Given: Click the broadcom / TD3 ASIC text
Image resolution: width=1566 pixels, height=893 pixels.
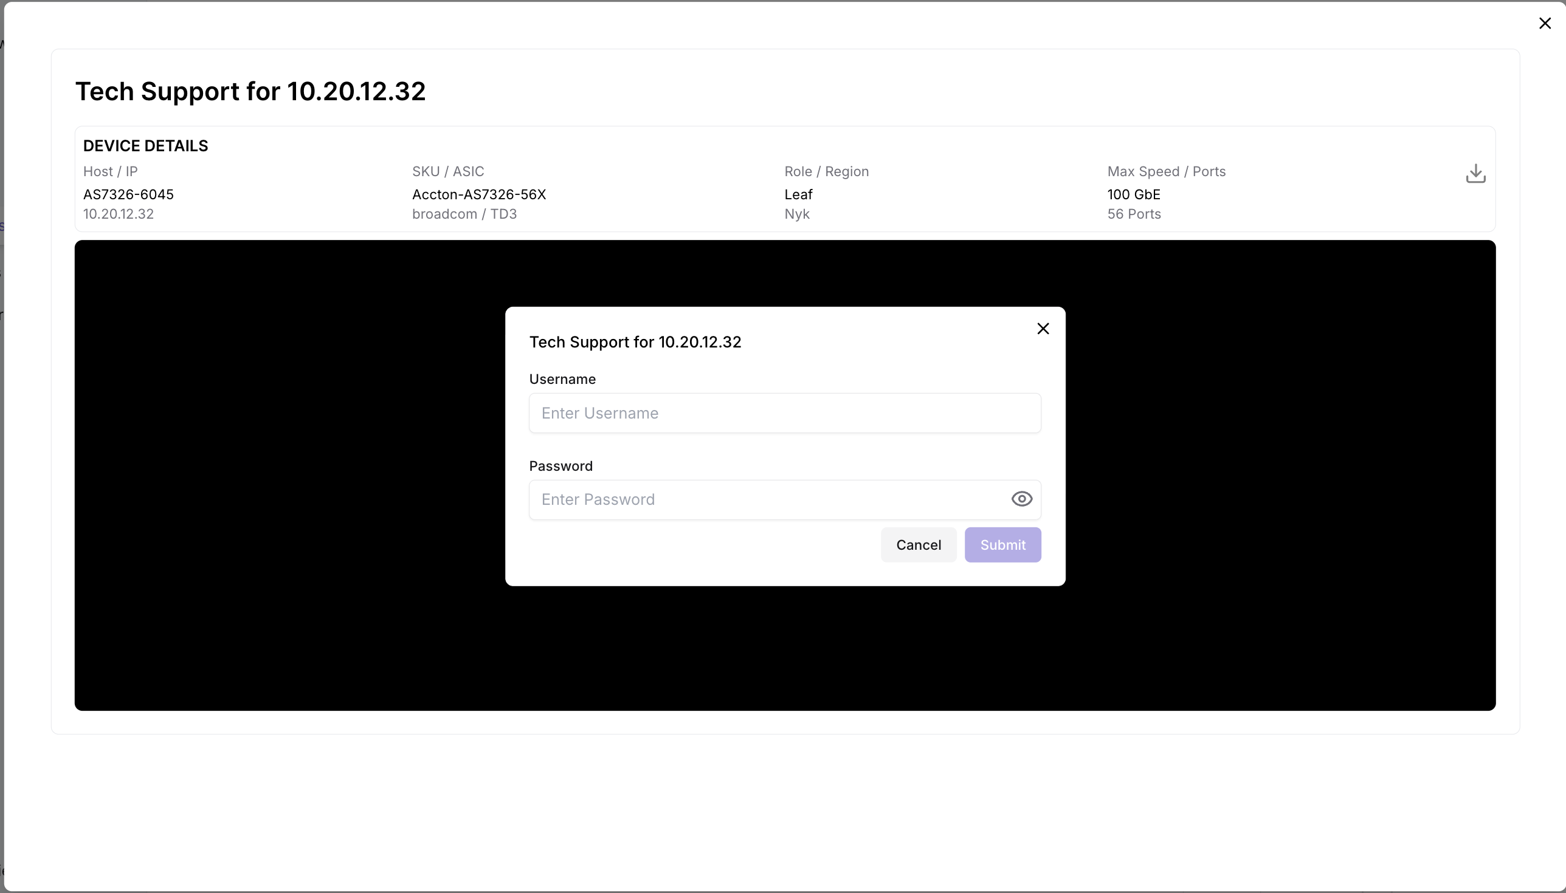Looking at the screenshot, I should pyautogui.click(x=464, y=214).
